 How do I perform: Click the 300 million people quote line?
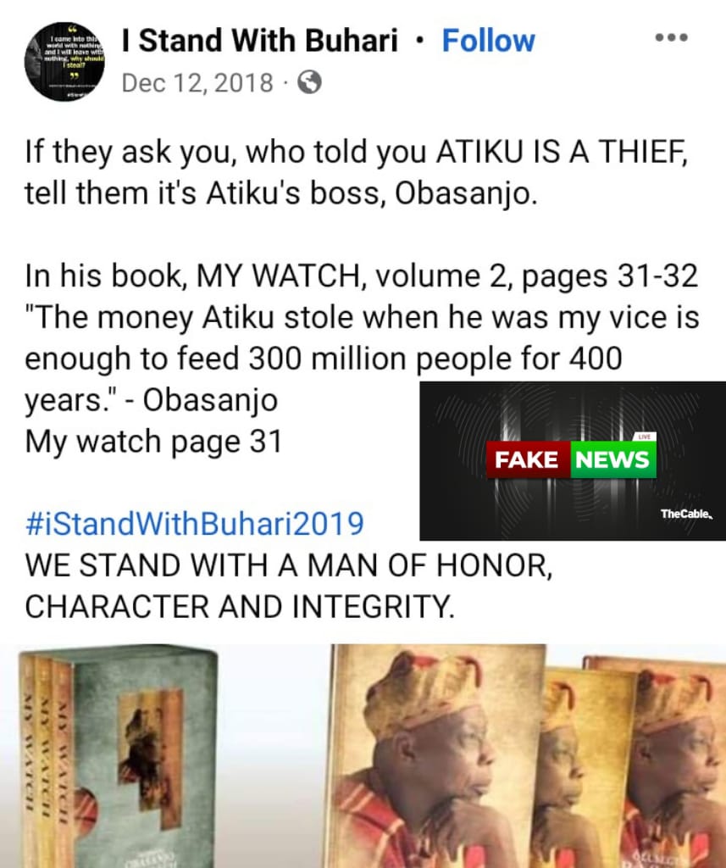[323, 359]
